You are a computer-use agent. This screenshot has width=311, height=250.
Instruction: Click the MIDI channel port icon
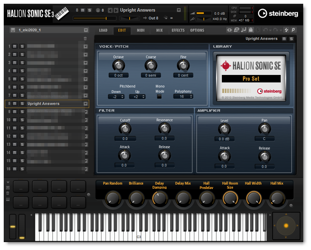pos(98,10)
